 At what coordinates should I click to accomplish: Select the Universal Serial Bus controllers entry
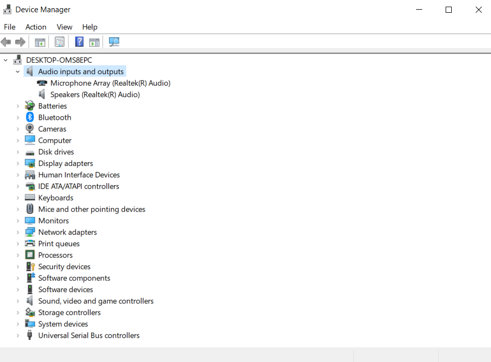[89, 335]
